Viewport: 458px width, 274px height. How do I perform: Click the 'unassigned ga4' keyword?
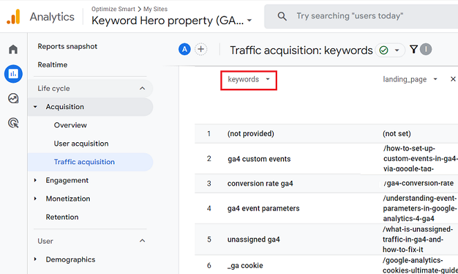point(254,239)
